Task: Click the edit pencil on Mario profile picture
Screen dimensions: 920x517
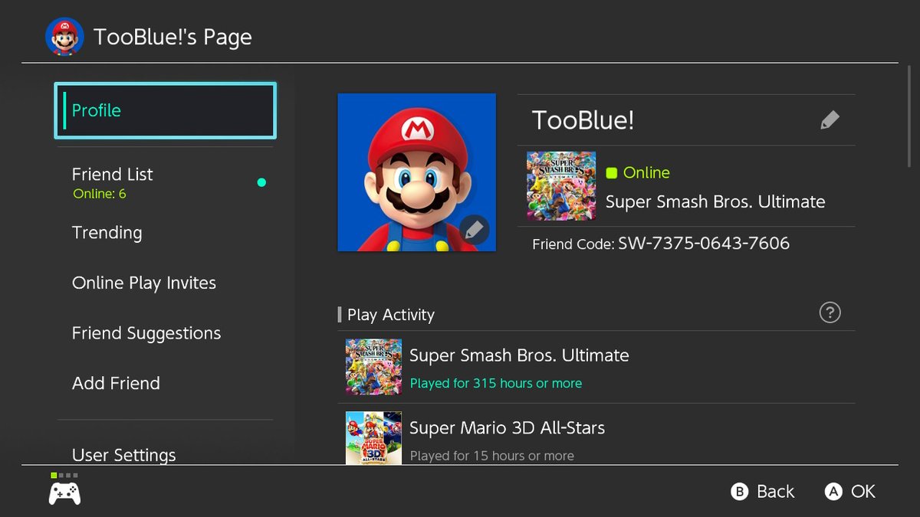Action: (x=475, y=230)
